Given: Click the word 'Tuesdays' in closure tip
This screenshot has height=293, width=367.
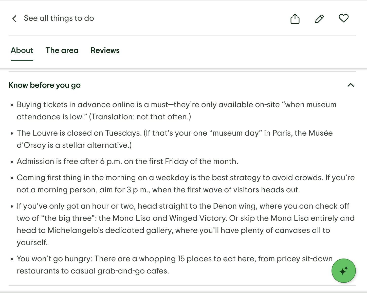Looking at the screenshot, I should 123,133.
